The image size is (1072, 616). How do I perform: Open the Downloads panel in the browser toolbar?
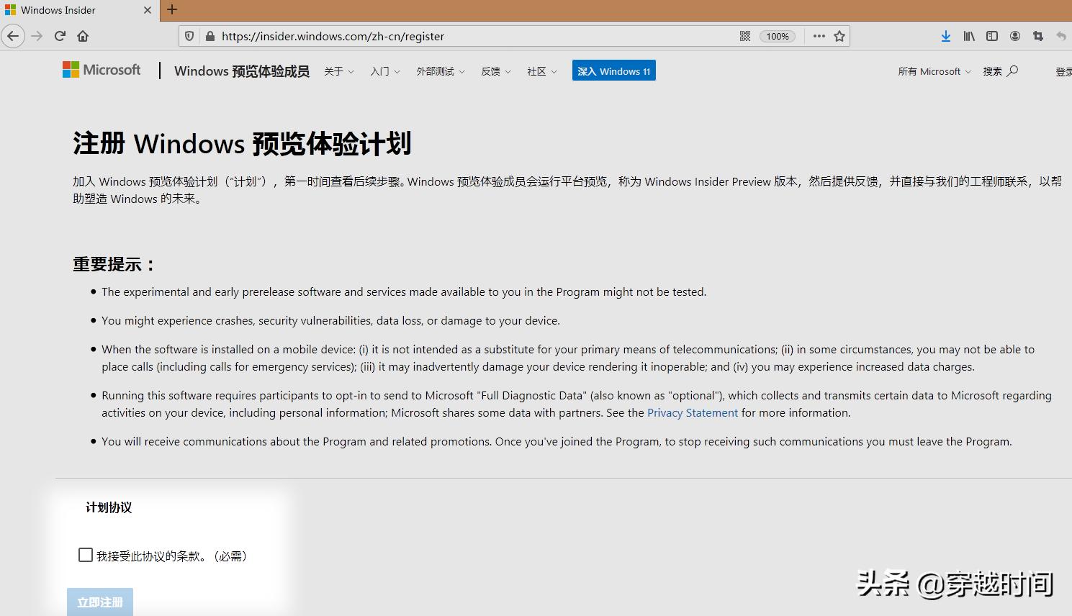945,35
